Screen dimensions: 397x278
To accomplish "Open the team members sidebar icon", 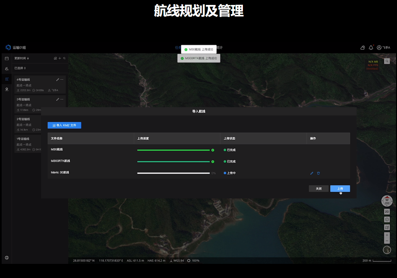I will click(7, 69).
